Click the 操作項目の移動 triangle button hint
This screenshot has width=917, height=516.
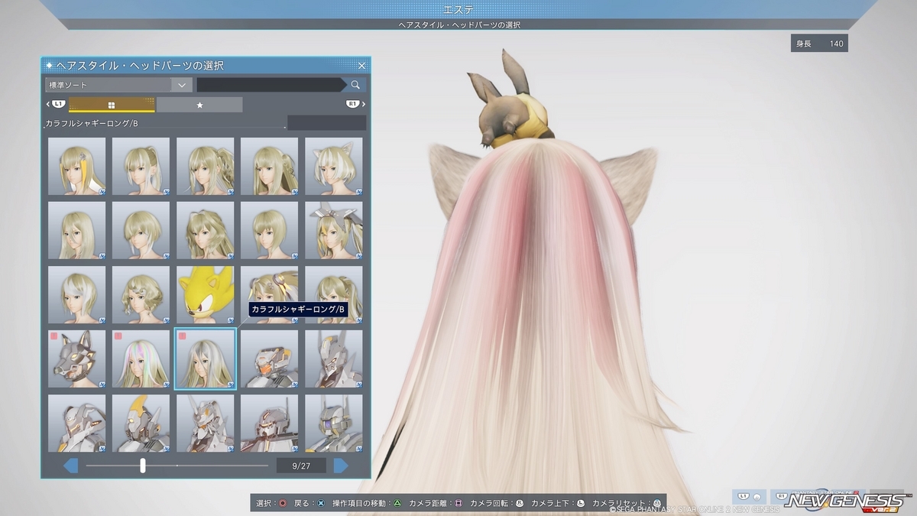pos(368,503)
